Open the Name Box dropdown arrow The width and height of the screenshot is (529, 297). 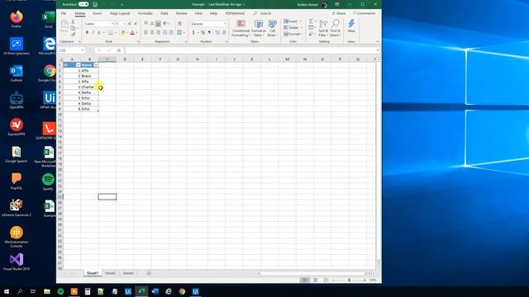(83, 50)
